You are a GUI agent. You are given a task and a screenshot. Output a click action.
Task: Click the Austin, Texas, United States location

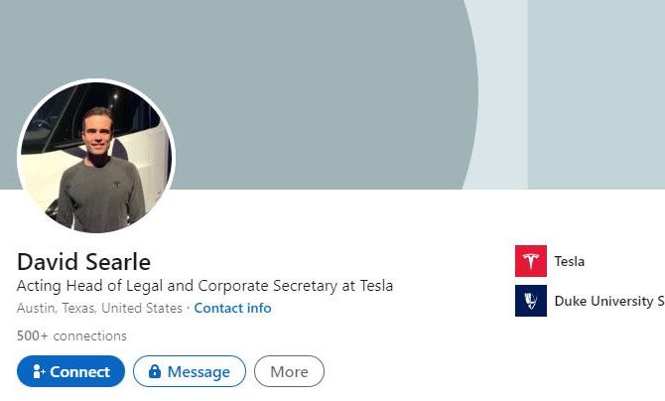click(x=99, y=308)
